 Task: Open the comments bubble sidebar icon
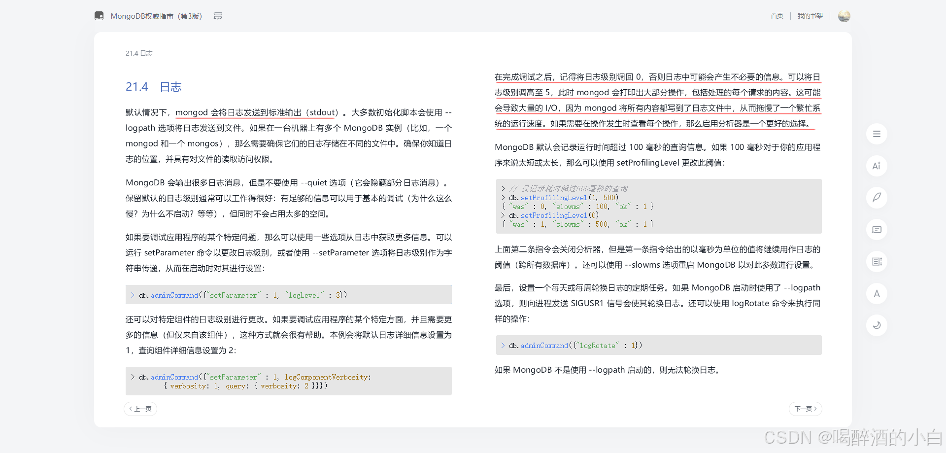pyautogui.click(x=877, y=230)
